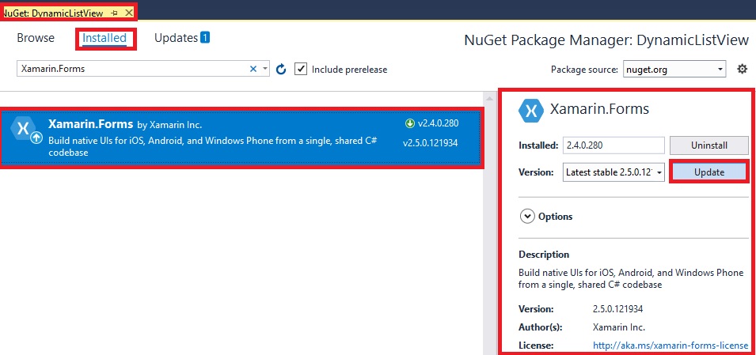Expand the Options section
Viewport: 756px width, 355px height.
(527, 216)
